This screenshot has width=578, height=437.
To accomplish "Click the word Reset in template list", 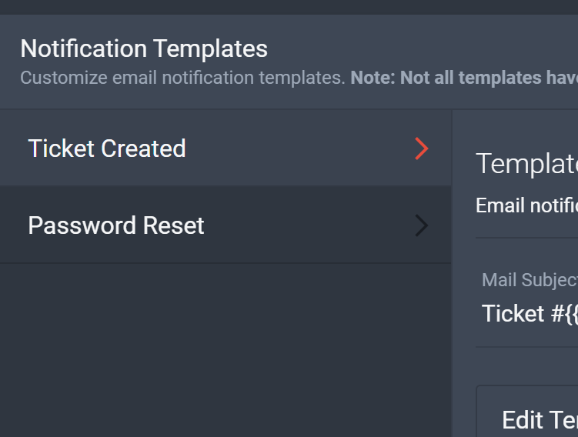I will [x=174, y=225].
